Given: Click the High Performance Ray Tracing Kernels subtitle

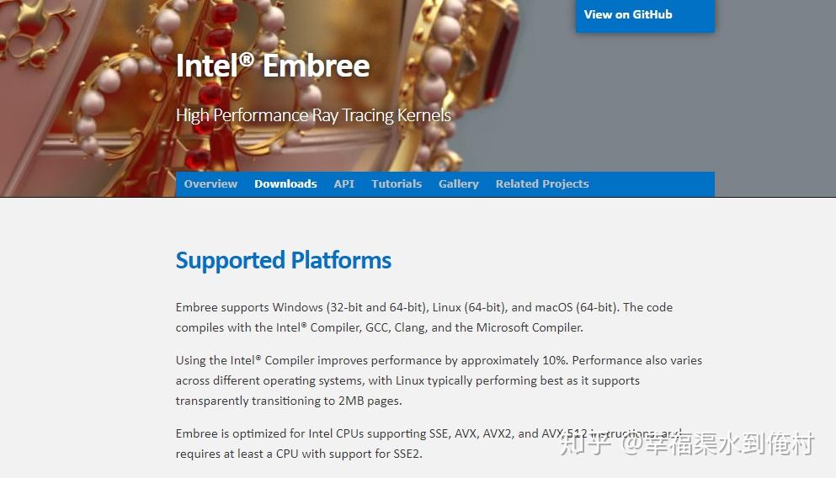Looking at the screenshot, I should coord(313,115).
